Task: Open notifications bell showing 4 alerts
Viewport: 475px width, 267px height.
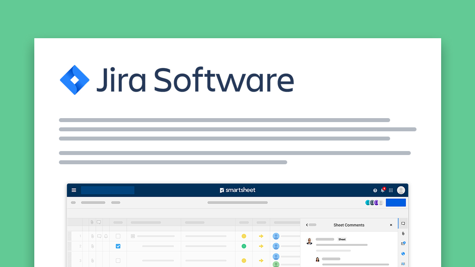Action: tap(383, 190)
